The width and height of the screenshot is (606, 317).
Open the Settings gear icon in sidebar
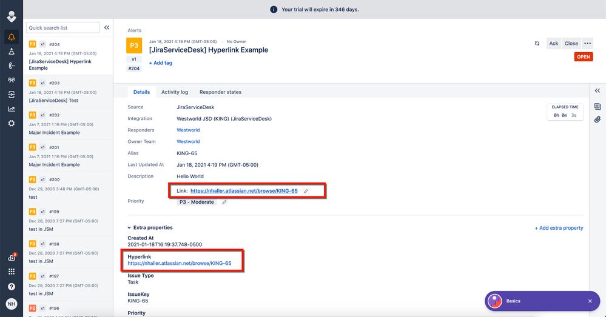12,123
